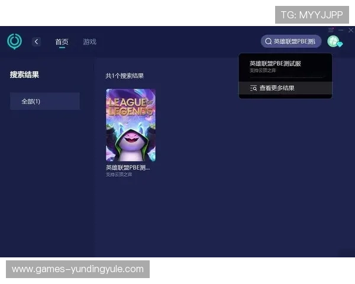Open the League of Legends game cover

pyautogui.click(x=131, y=125)
